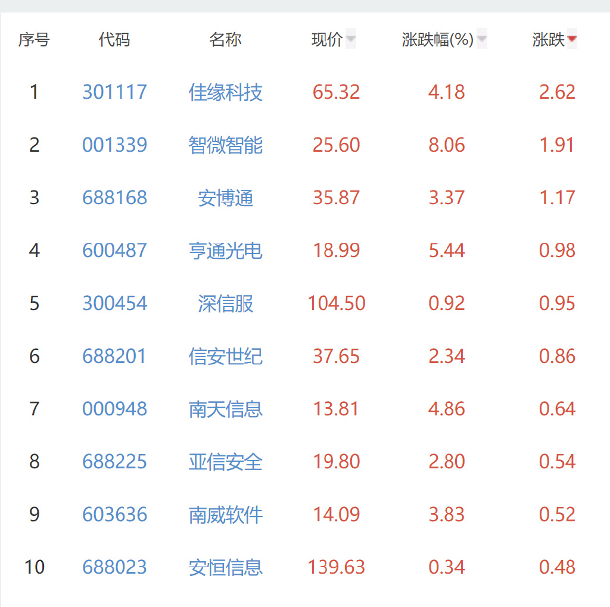Open the 亚信安全 stock page

226,462
